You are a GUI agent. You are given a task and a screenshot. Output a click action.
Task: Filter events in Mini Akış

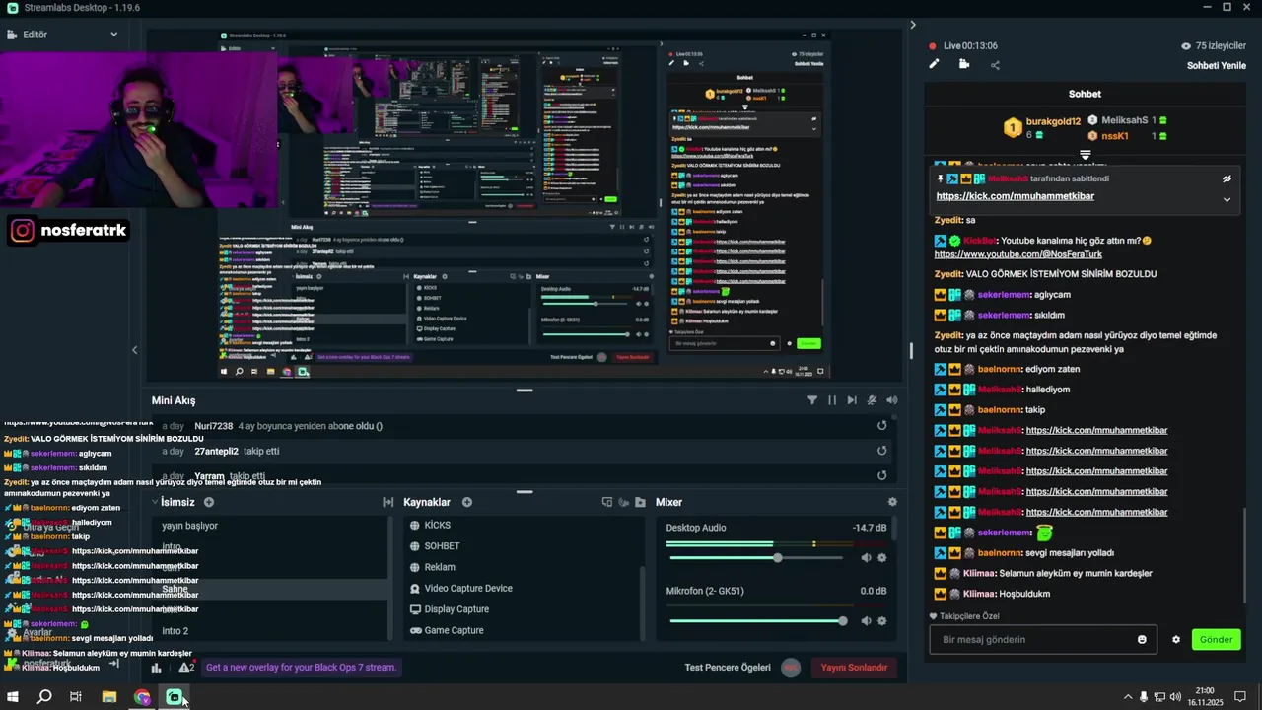click(812, 400)
